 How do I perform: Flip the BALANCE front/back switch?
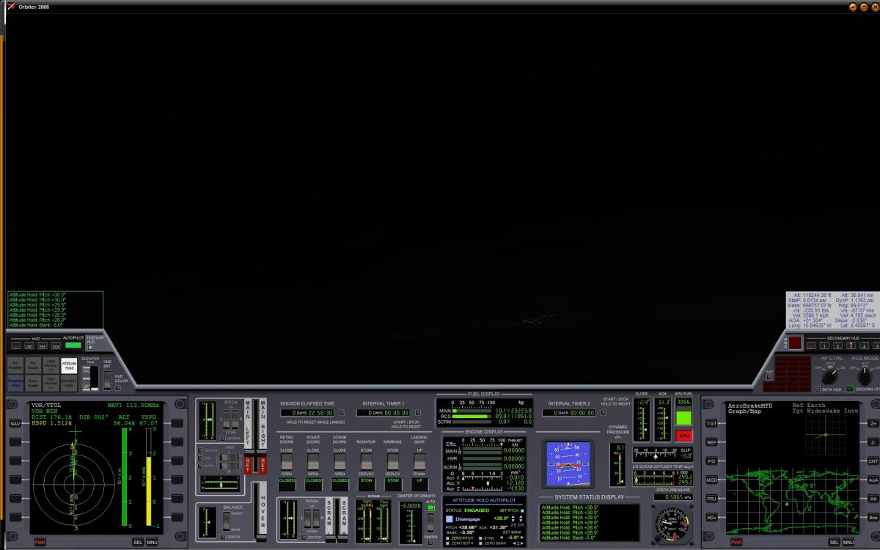click(227, 521)
